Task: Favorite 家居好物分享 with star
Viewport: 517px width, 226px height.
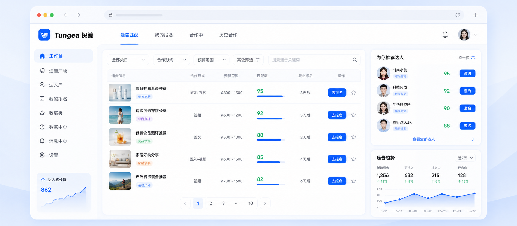Action: pos(354,159)
